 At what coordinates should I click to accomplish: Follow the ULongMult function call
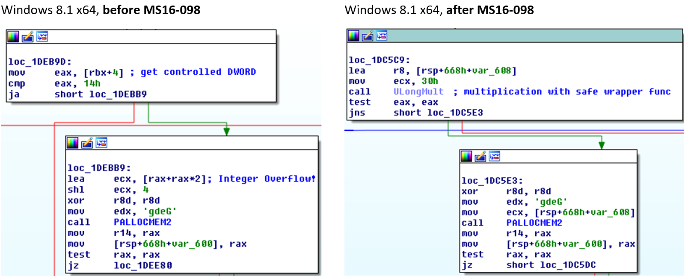(418, 92)
